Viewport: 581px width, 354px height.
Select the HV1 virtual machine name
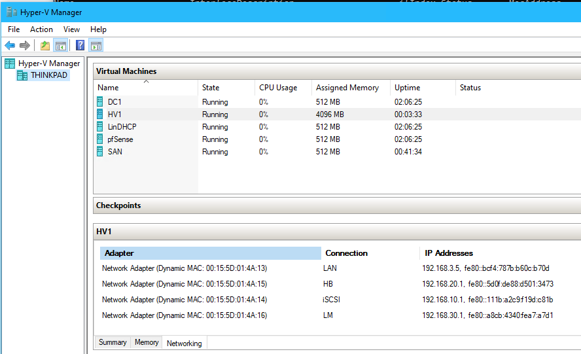coord(114,115)
